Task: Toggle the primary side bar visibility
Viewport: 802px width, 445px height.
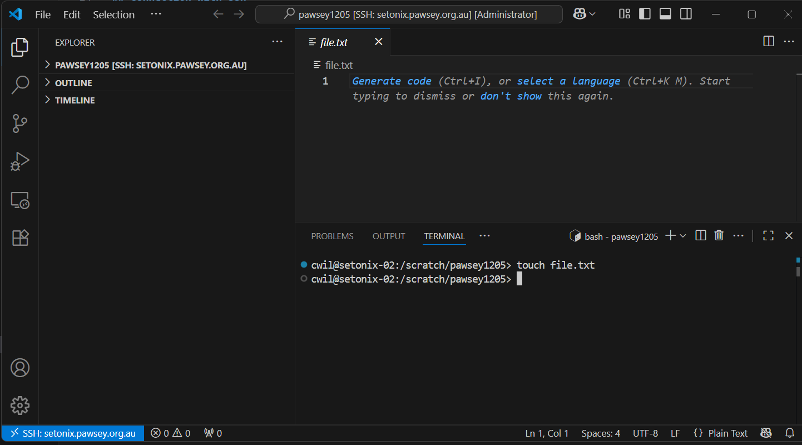Action: pos(645,14)
